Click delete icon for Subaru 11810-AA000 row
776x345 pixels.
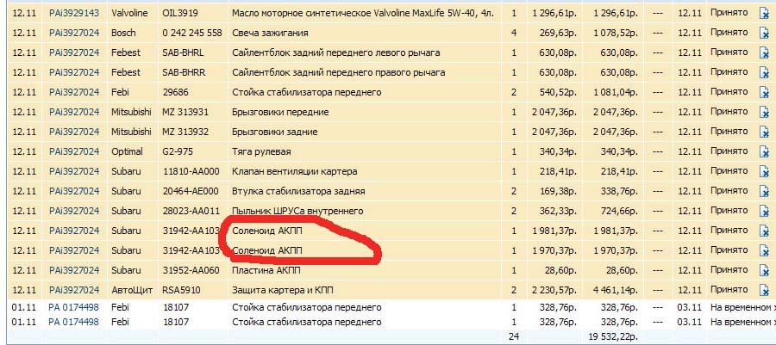[763, 171]
